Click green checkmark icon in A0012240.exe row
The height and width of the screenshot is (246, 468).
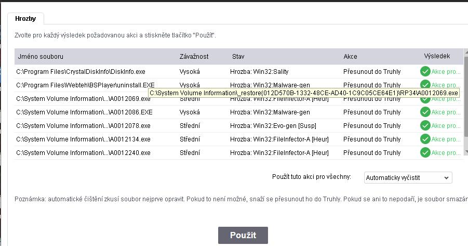(425, 152)
